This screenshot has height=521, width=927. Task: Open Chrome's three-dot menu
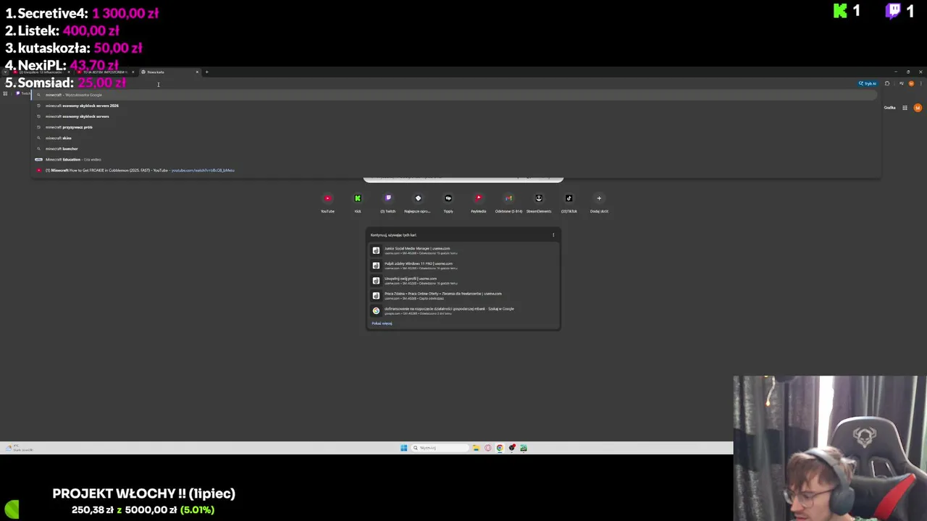(x=921, y=84)
